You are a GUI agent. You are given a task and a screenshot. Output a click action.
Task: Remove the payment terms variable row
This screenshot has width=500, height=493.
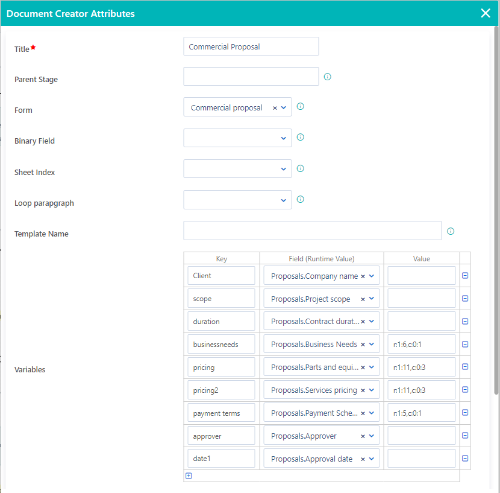(x=465, y=413)
